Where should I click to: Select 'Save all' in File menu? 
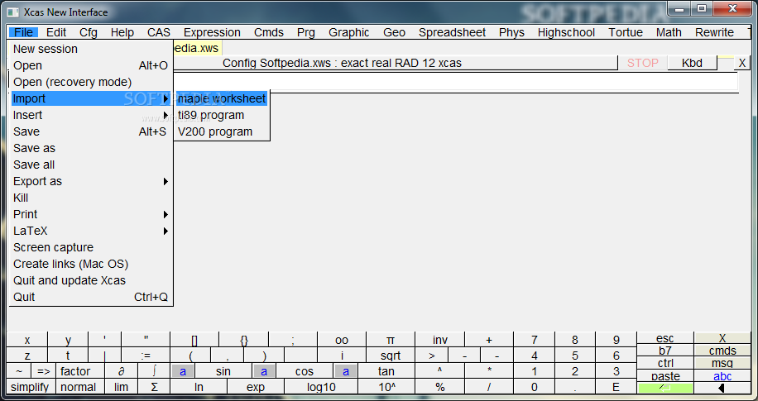[91, 165]
